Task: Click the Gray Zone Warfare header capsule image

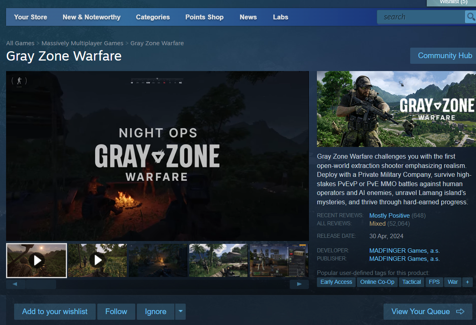Action: tap(396, 109)
